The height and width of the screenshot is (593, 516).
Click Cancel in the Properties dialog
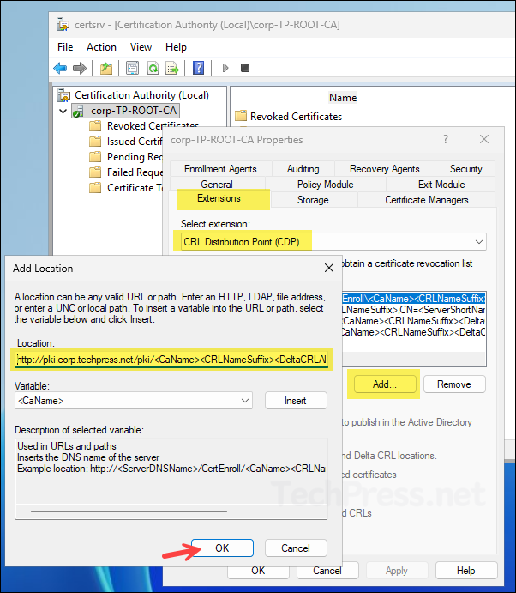pos(327,571)
